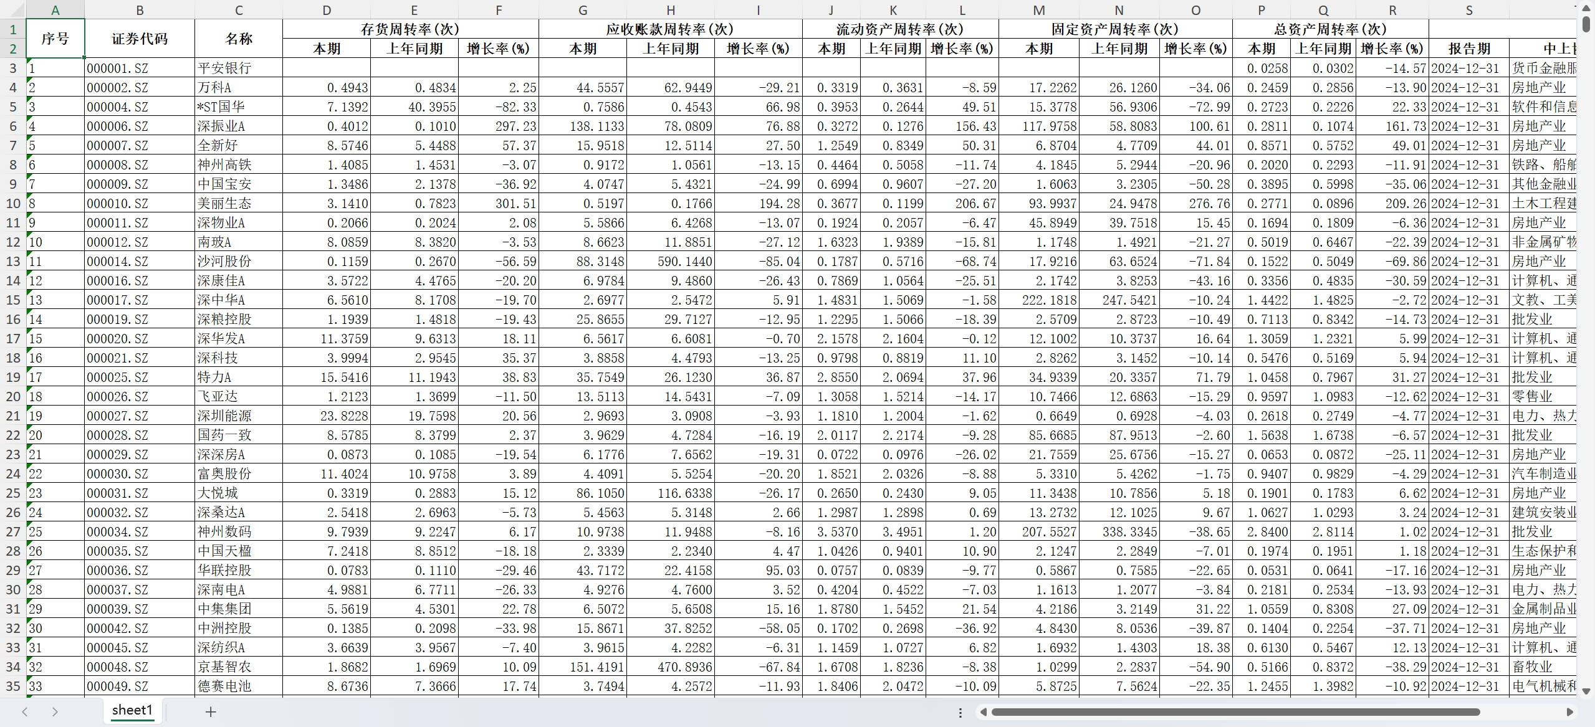Click the horizontal scrollbar right arrow
The image size is (1595, 727).
(x=1569, y=712)
